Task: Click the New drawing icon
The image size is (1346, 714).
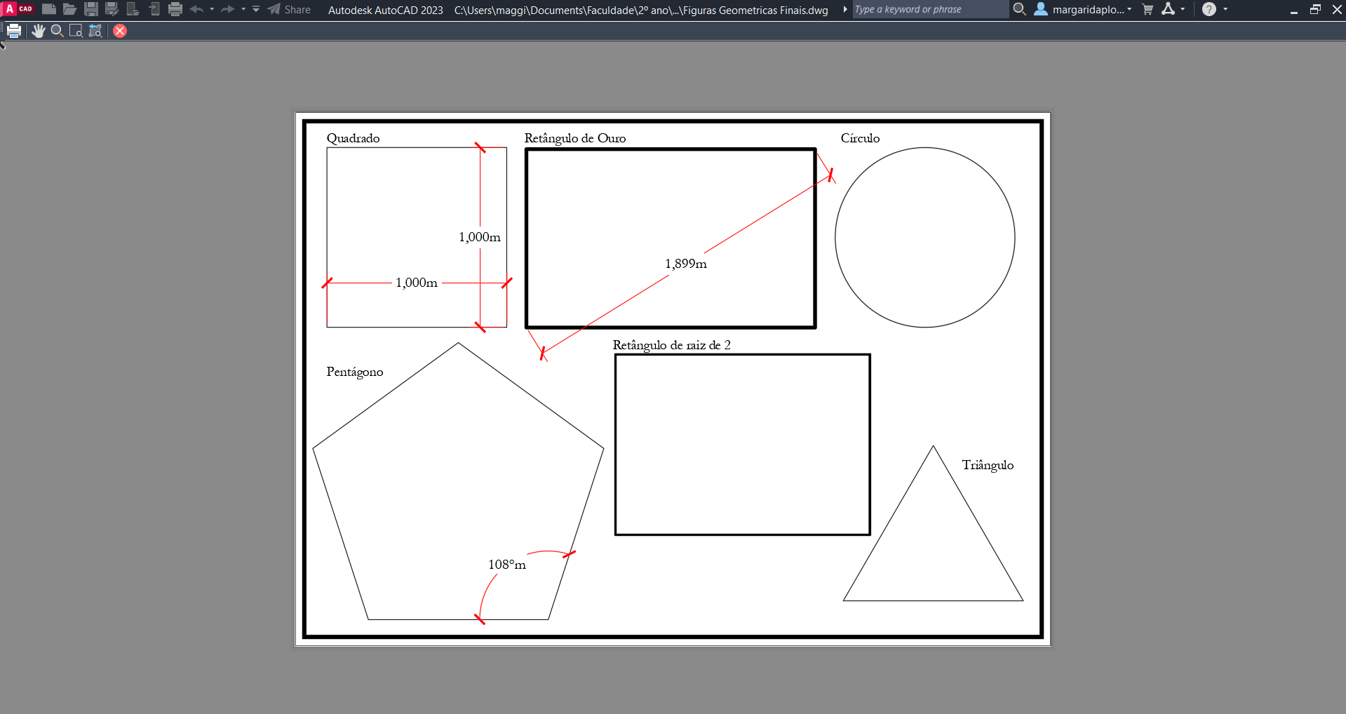Action: (48, 9)
